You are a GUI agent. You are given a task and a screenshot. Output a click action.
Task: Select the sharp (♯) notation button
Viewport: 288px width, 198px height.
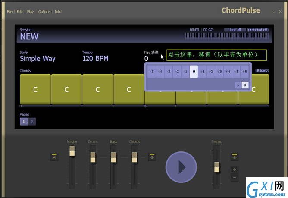click(245, 85)
